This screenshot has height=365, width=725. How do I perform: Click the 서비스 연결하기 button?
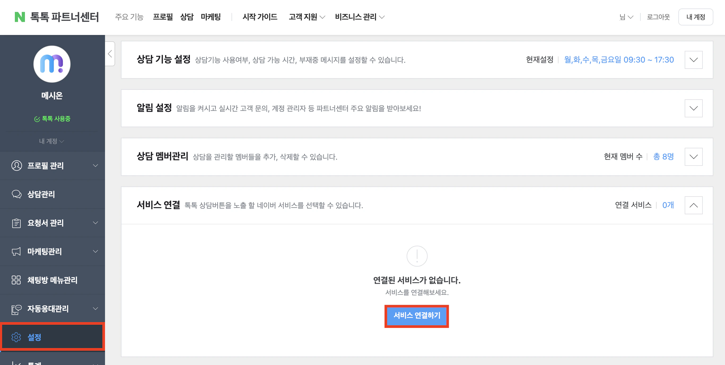point(417,316)
